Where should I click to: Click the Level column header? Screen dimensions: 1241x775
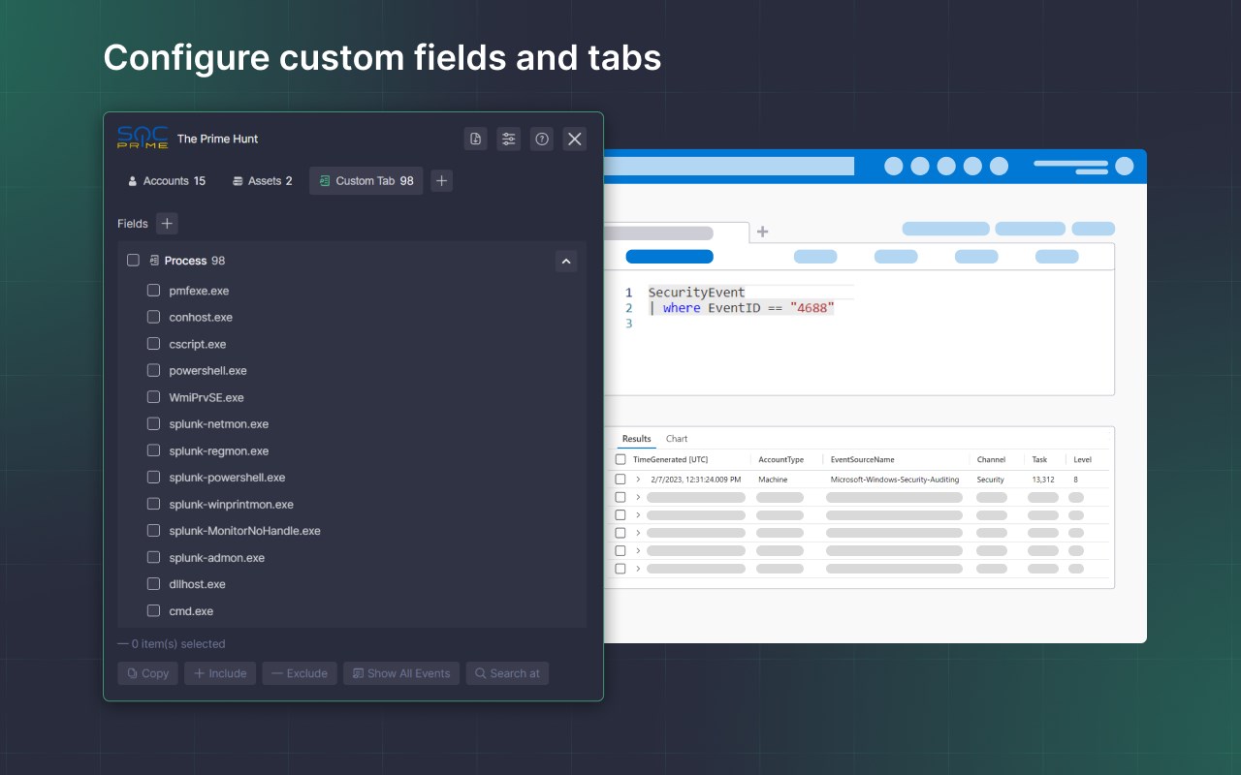[1082, 459]
